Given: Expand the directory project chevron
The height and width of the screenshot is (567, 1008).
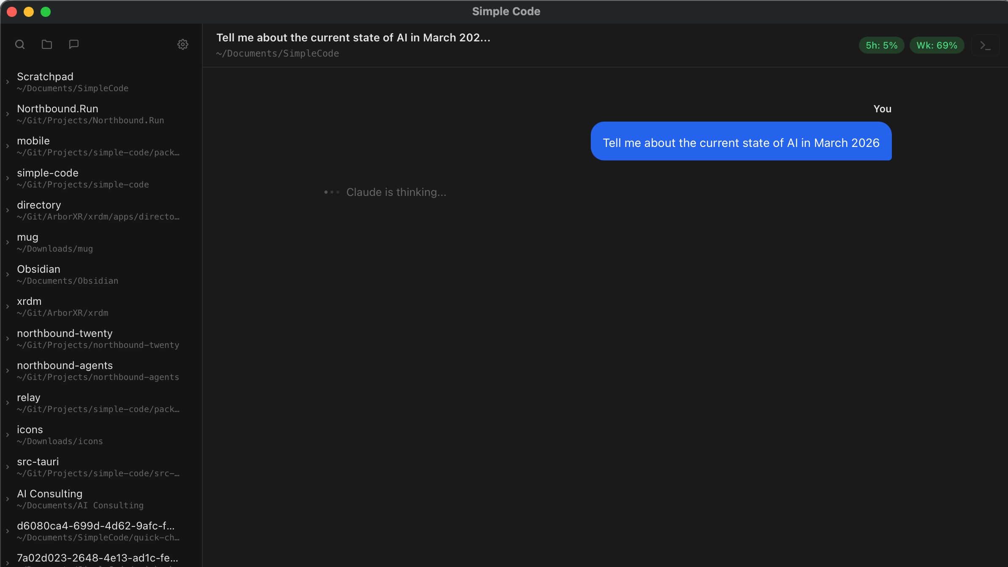Looking at the screenshot, I should (8, 210).
